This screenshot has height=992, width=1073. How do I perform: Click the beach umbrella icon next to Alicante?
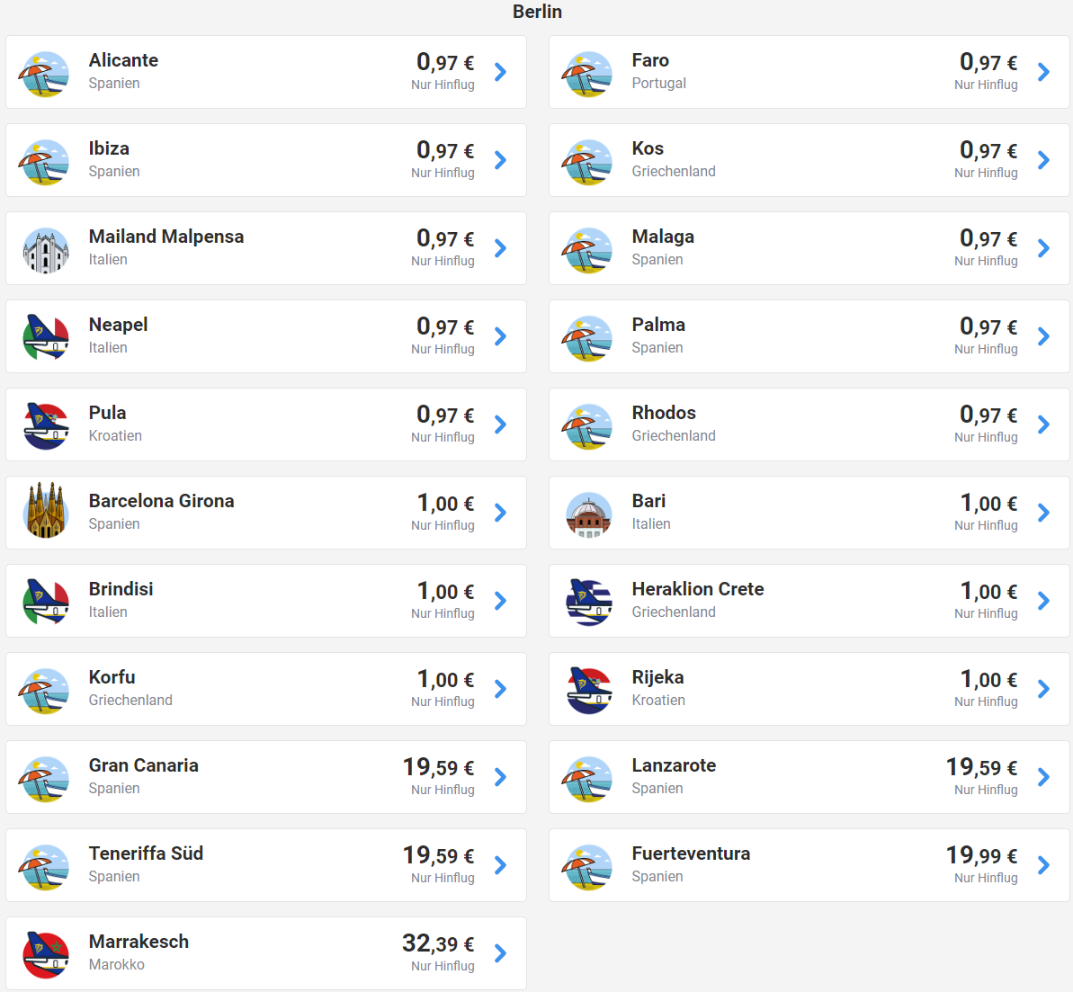click(45, 74)
